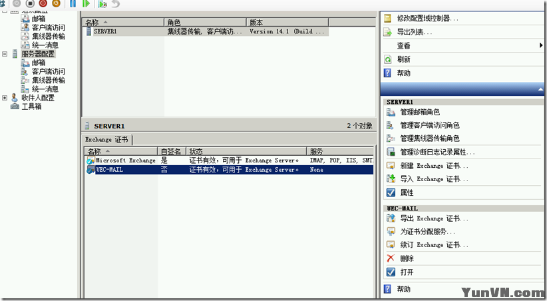Click 管理邮箱角色 action icon
The width and height of the screenshot is (547, 301).
(391, 112)
